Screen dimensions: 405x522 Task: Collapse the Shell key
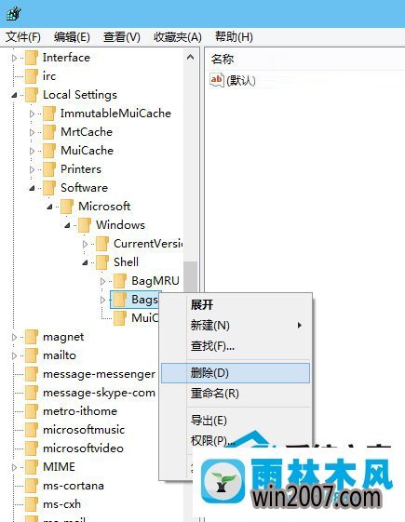[x=85, y=263]
